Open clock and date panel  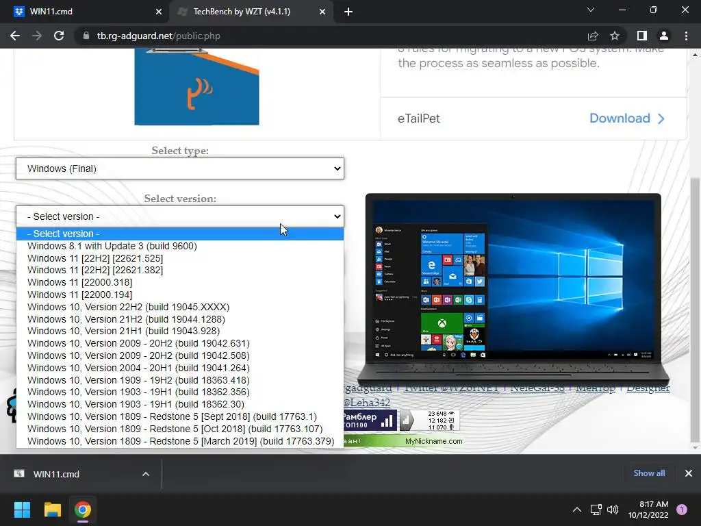(648, 510)
